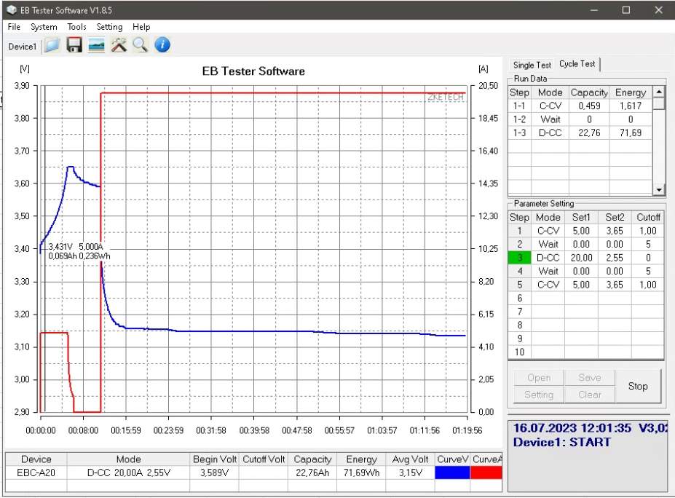Click the landscape picture toolbar icon
675x498 pixels.
96,46
